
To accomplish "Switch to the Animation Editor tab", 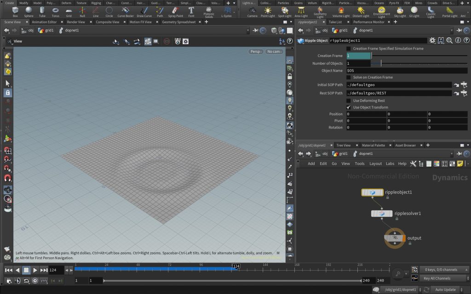I will coord(44,22).
